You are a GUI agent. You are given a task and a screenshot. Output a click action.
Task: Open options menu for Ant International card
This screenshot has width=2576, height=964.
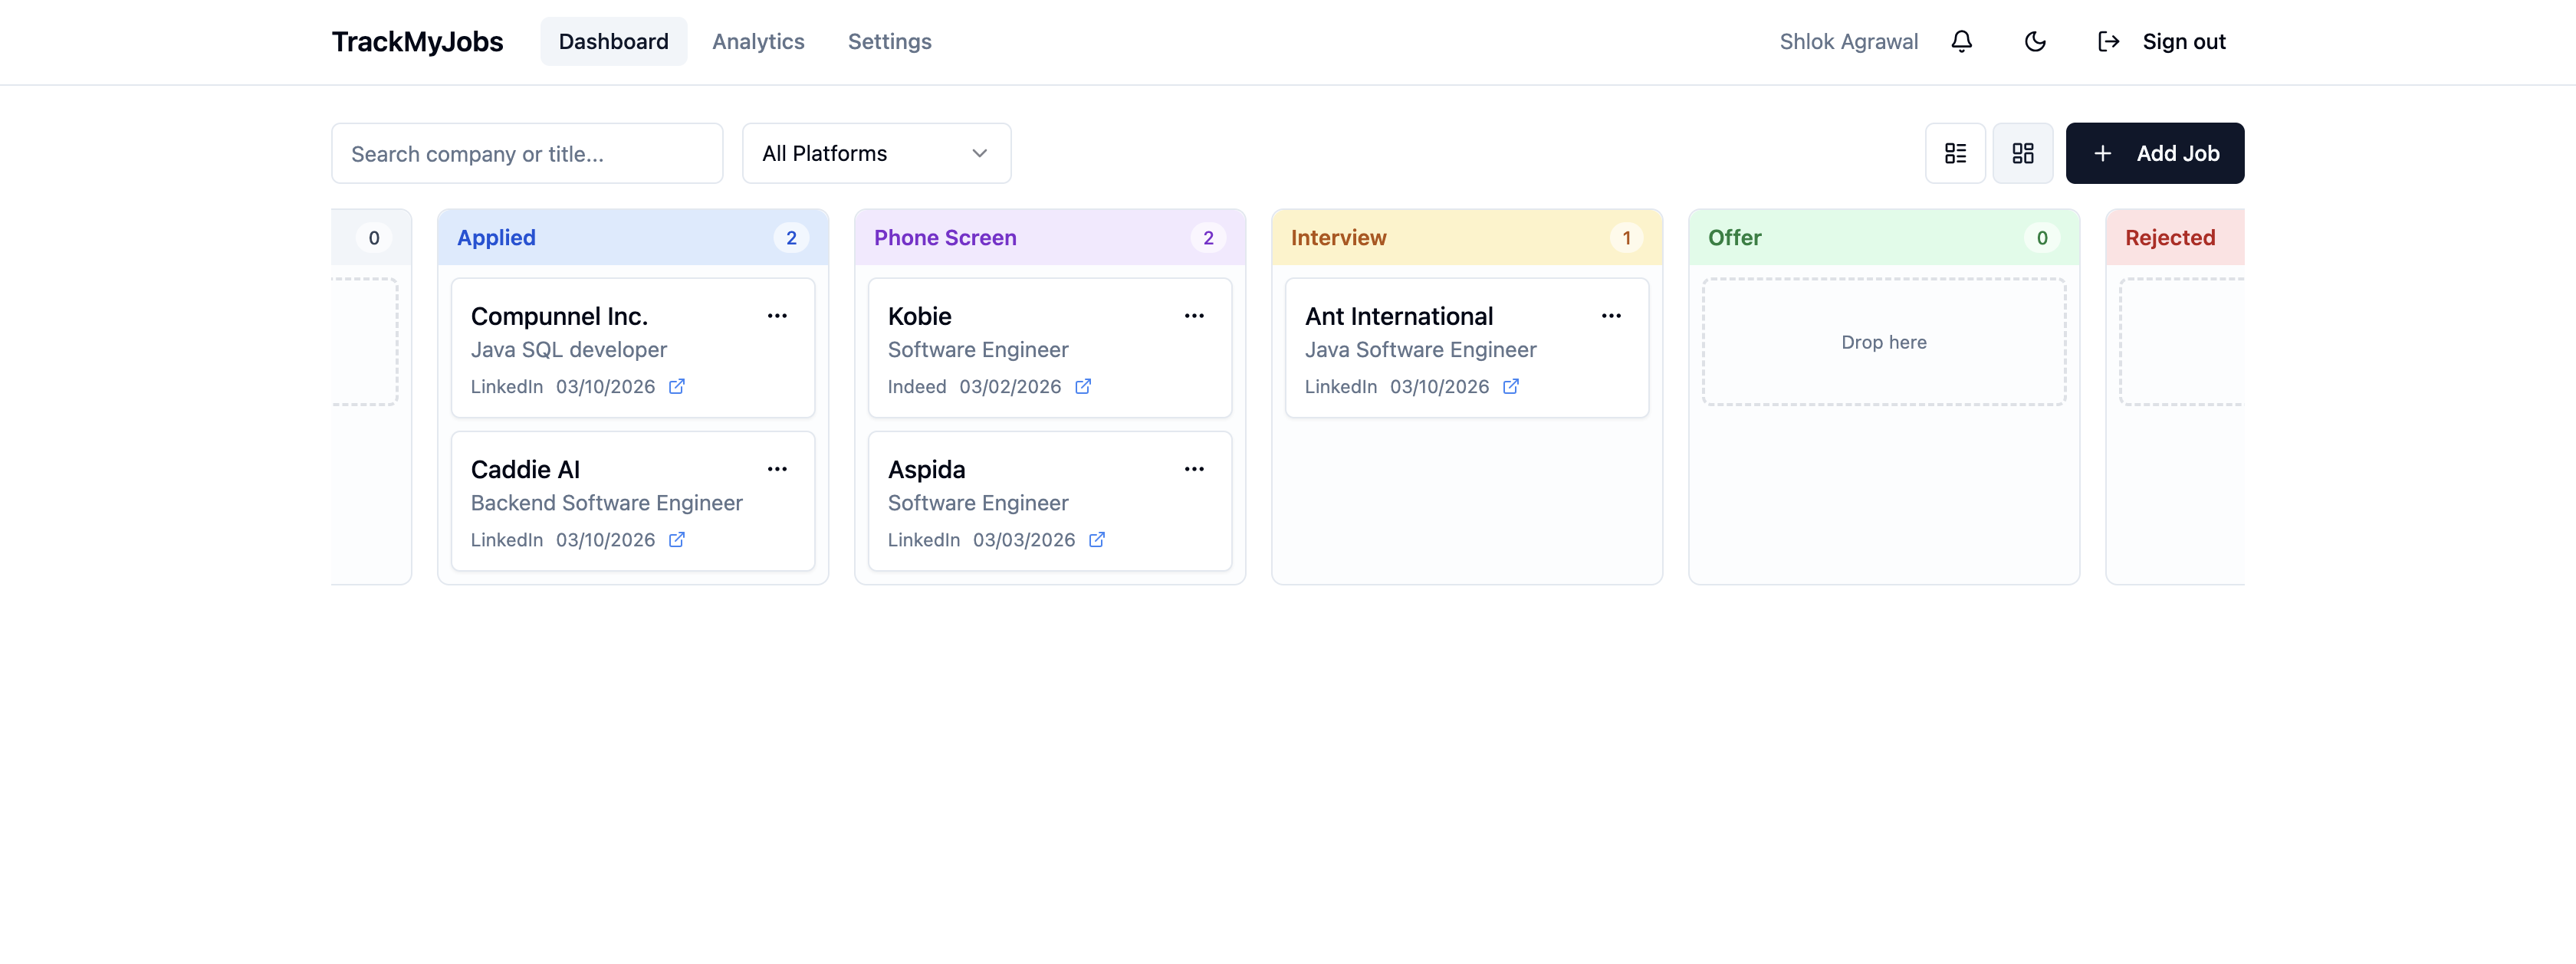(x=1611, y=316)
